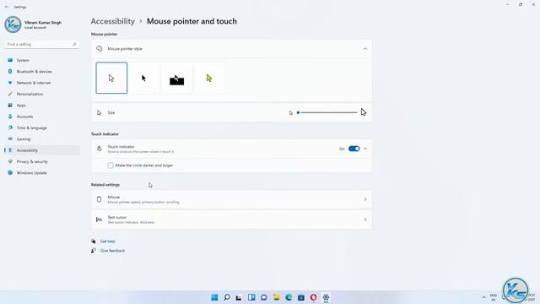Open Chat from the taskbar
The image size is (540, 304).
point(264,297)
